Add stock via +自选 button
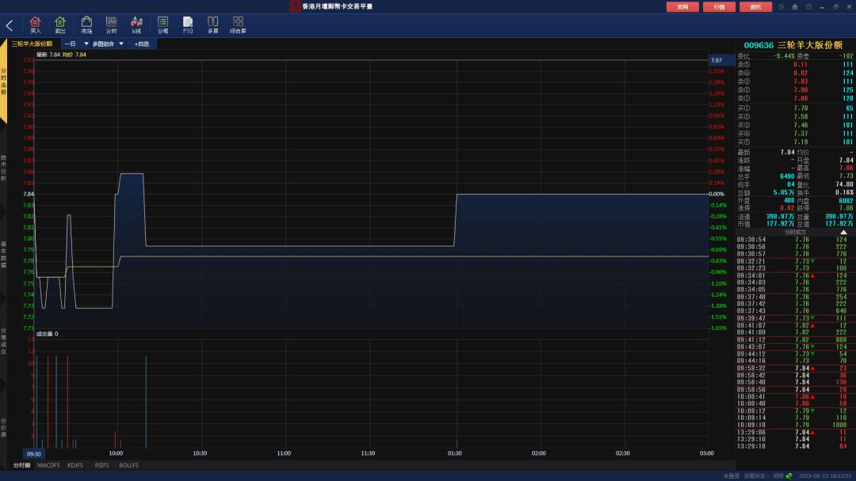 pos(141,44)
